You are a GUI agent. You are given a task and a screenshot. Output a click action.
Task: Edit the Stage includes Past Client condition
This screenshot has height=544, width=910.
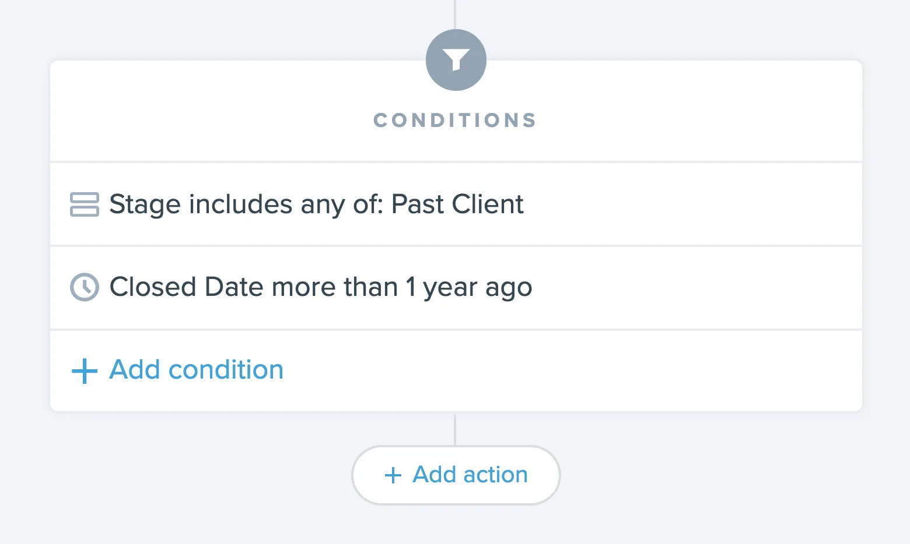(x=316, y=204)
